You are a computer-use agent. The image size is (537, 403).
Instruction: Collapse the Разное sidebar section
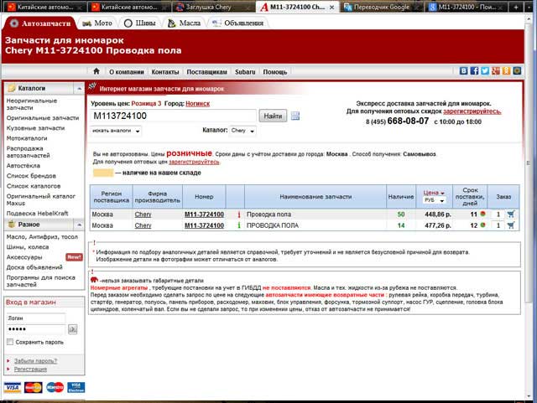tap(79, 225)
